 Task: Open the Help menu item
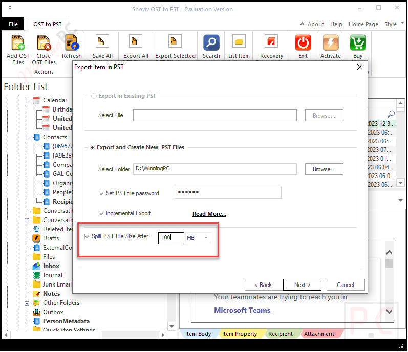(x=336, y=24)
